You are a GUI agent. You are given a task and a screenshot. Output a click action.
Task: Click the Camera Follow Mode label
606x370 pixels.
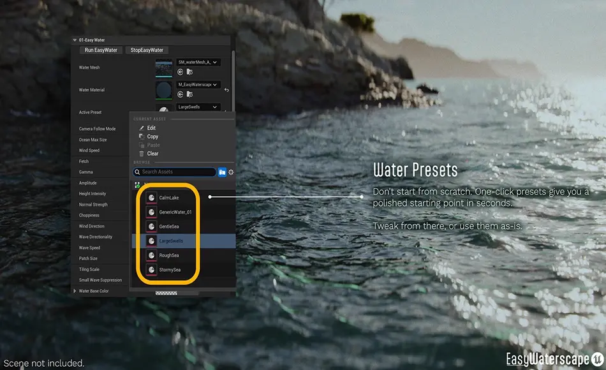click(97, 129)
